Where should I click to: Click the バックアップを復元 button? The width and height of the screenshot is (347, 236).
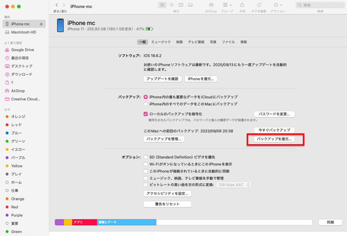click(274, 139)
